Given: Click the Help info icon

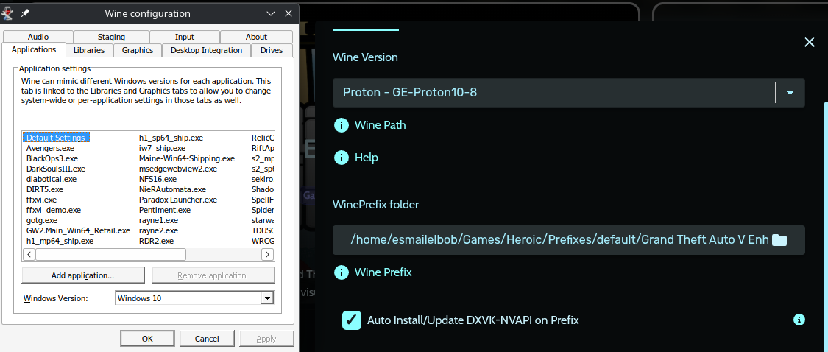Looking at the screenshot, I should point(342,158).
